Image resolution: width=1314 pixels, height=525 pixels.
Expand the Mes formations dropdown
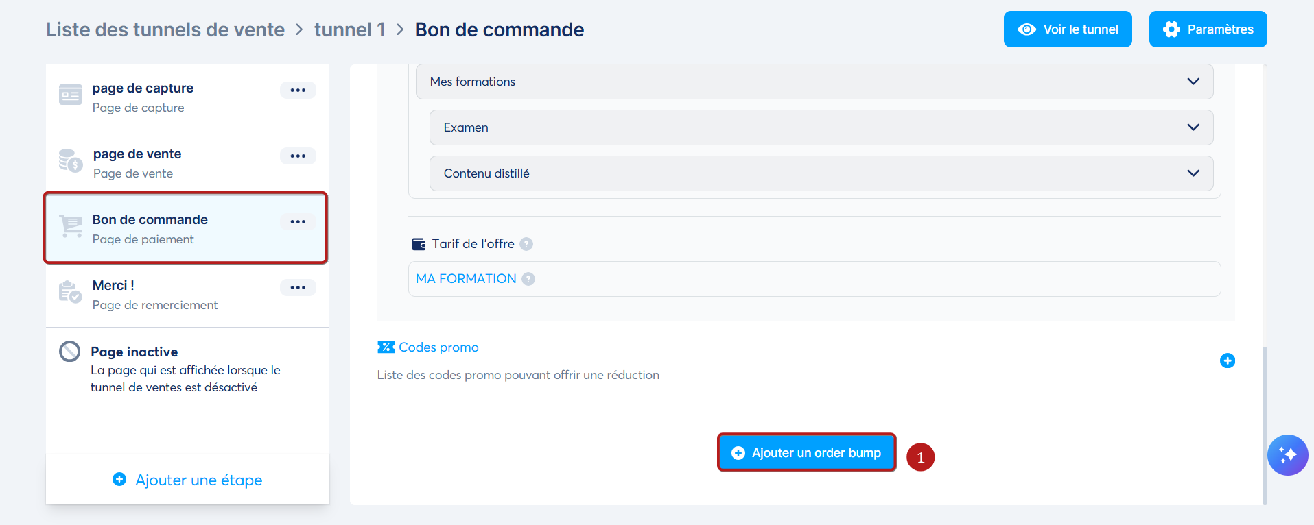814,82
